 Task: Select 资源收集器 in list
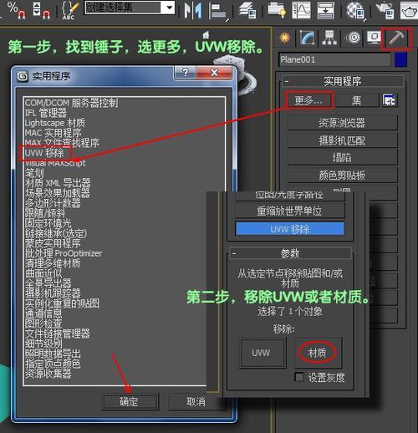pyautogui.click(x=48, y=374)
